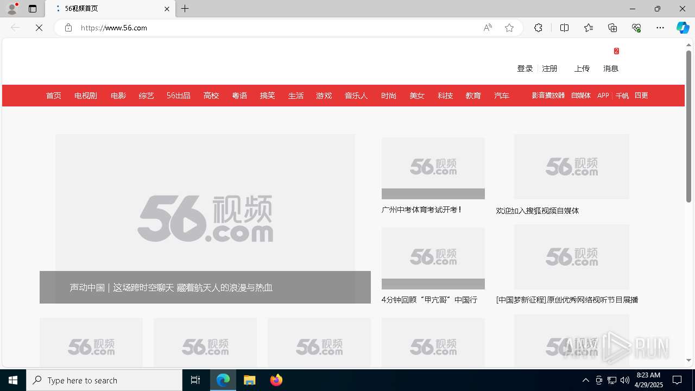This screenshot has width=695, height=391.
Task: Click the 影音播放器 link
Action: click(x=548, y=96)
